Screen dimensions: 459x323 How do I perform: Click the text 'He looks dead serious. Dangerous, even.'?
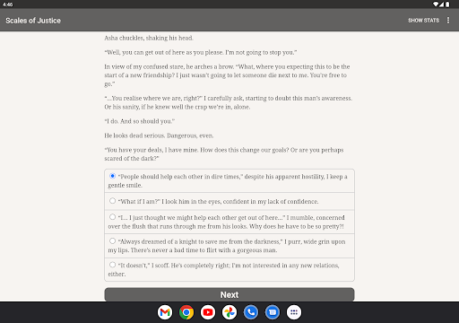(159, 135)
